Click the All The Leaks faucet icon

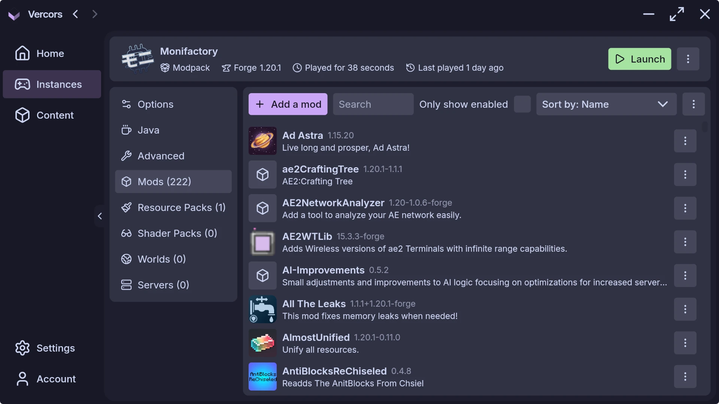(263, 309)
